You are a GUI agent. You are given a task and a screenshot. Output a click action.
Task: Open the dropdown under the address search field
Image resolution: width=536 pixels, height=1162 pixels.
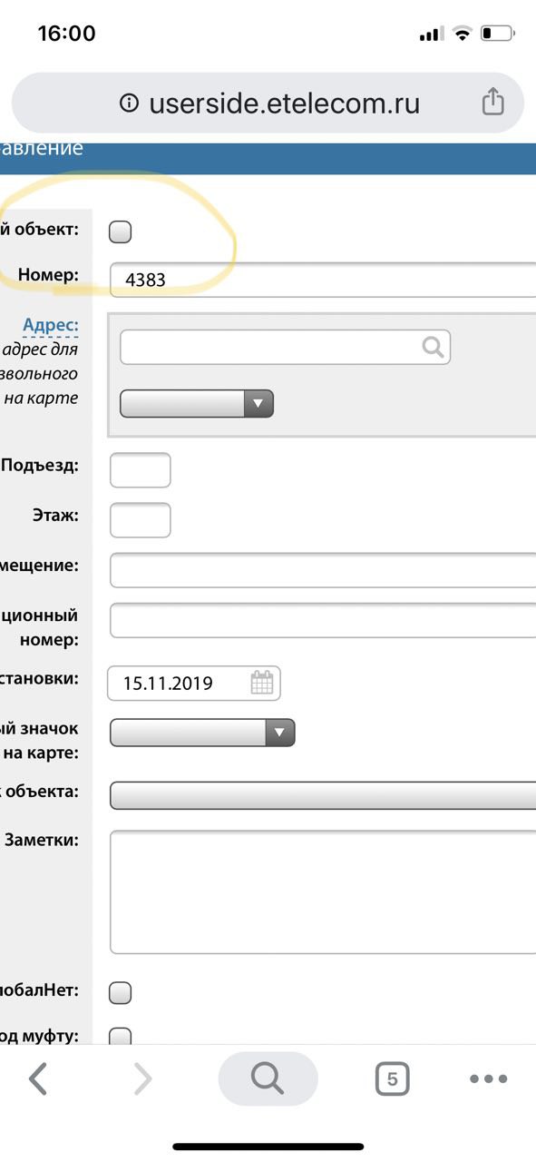point(197,403)
